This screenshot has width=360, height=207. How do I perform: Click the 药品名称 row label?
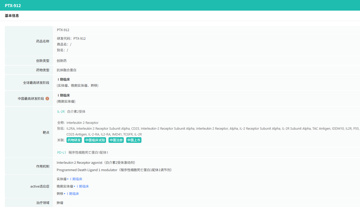43,41
